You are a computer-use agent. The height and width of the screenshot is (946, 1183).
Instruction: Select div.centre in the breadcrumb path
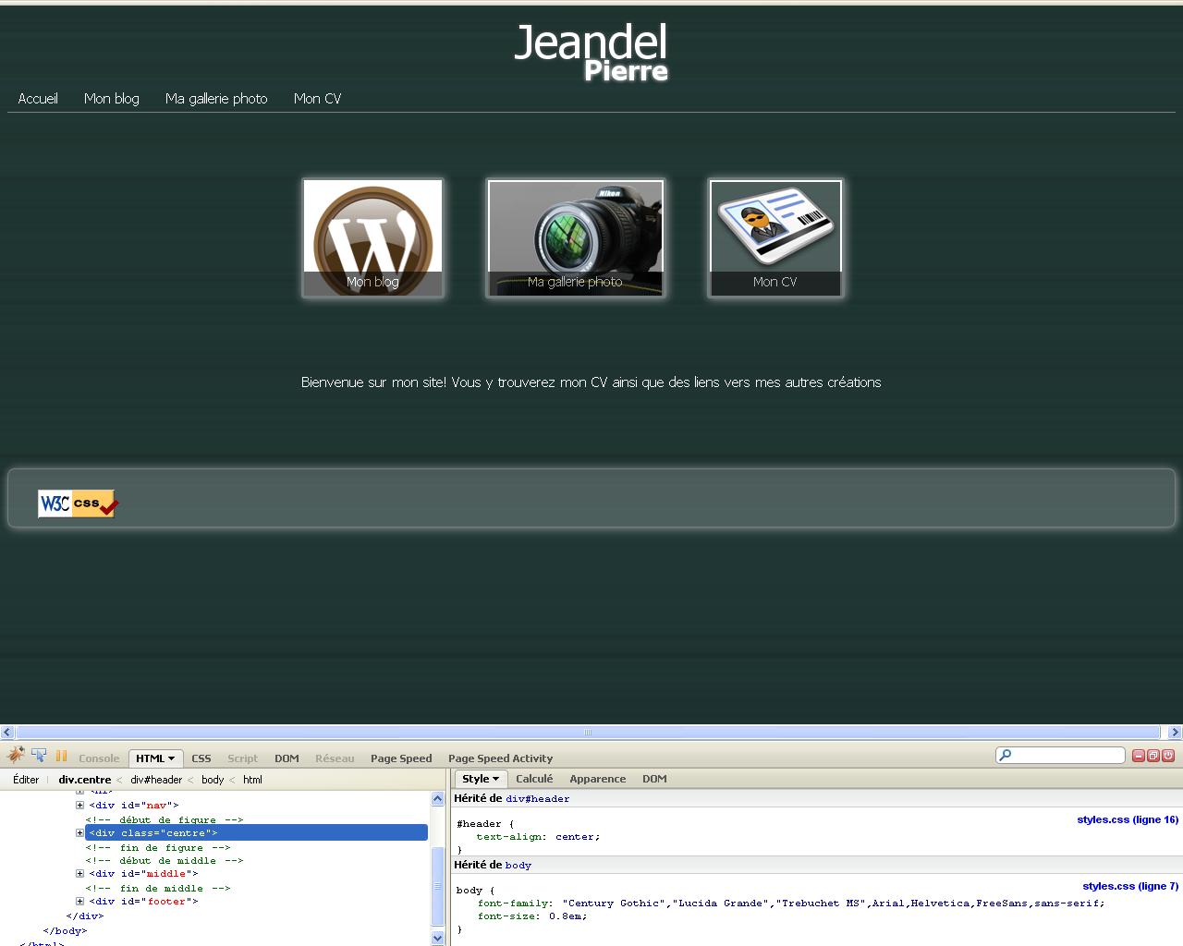[85, 780]
